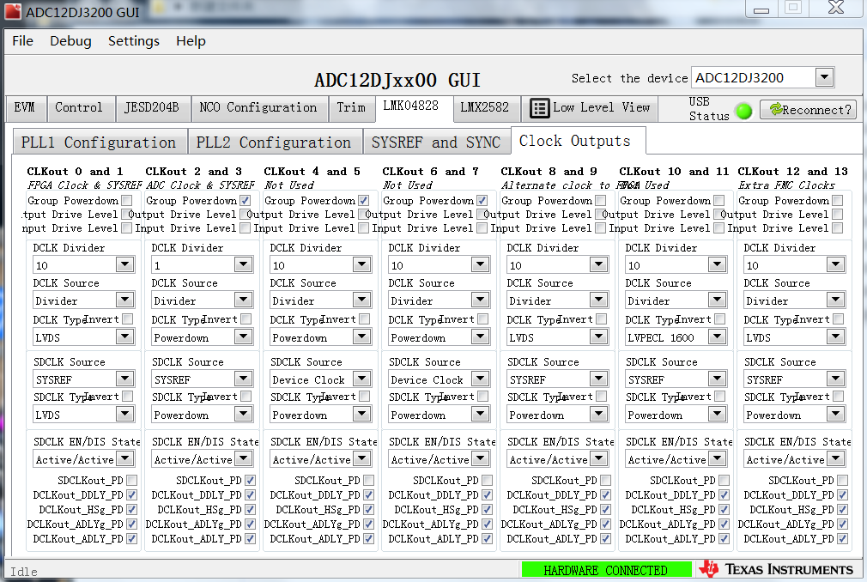Viewport: 867px width, 582px height.
Task: Switch to the EVM tab
Action: pyautogui.click(x=25, y=108)
